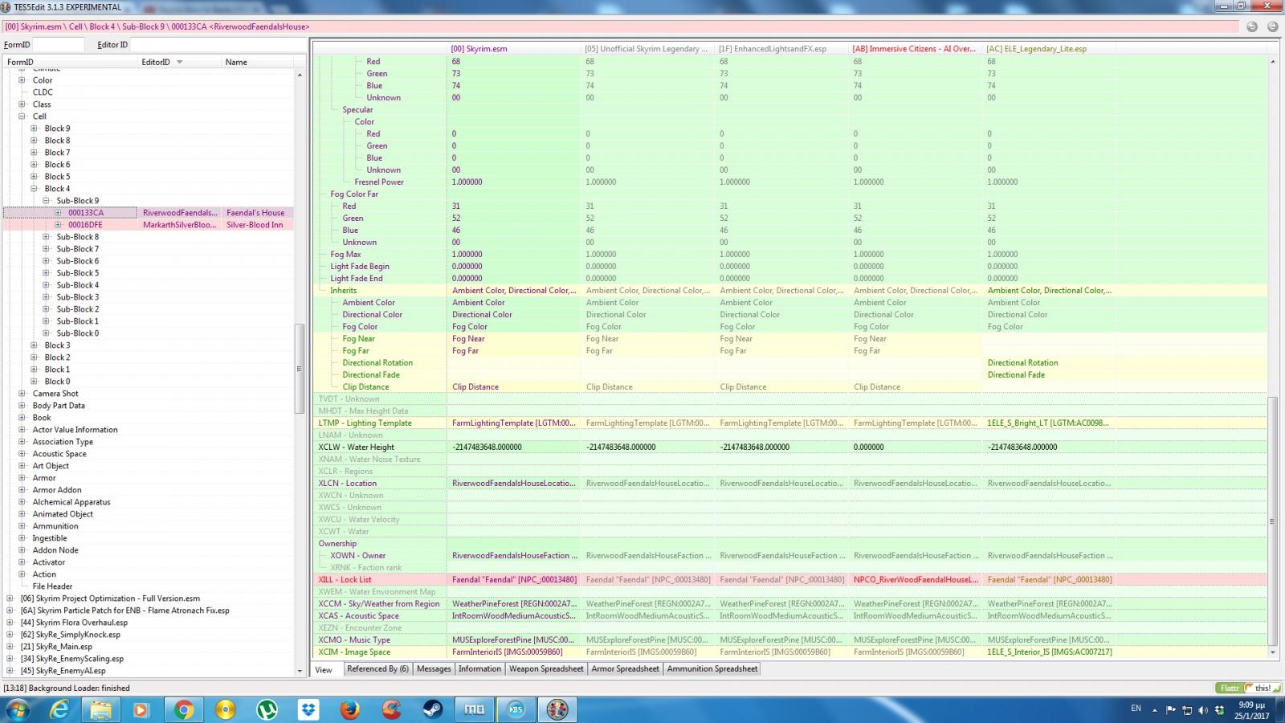1285x723 pixels.
Task: Collapse the Cell tree node
Action: point(22,116)
